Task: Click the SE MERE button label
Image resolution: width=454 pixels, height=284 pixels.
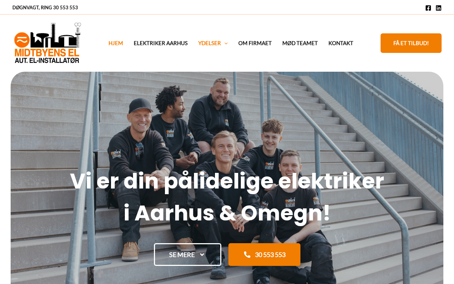Action: point(182,255)
